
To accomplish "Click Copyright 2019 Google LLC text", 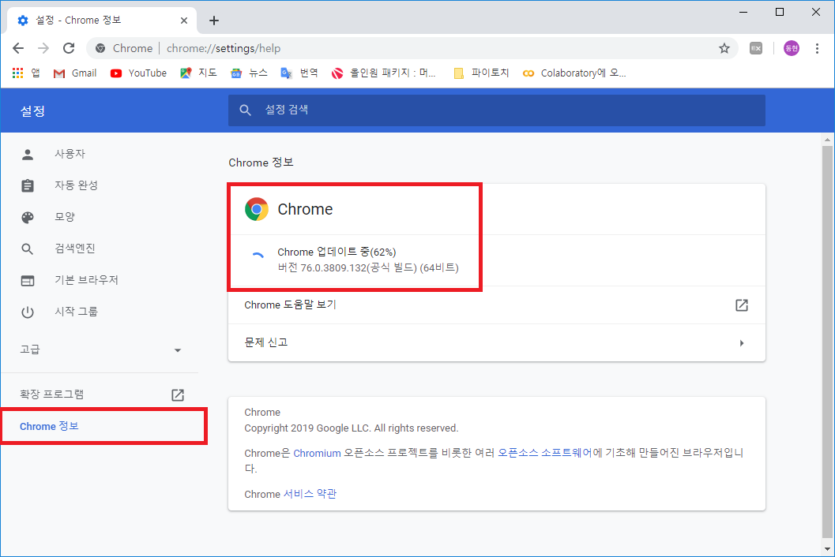I will pyautogui.click(x=352, y=428).
